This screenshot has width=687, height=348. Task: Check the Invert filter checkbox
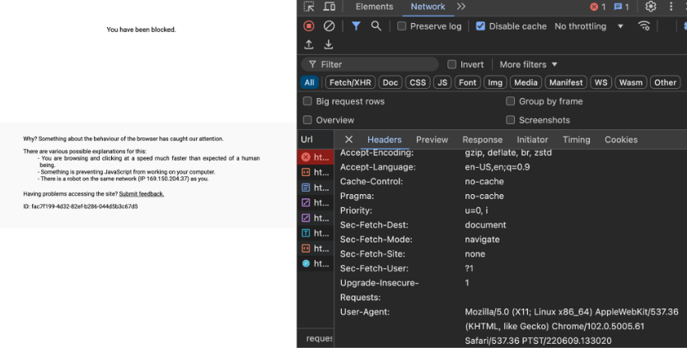(x=452, y=64)
